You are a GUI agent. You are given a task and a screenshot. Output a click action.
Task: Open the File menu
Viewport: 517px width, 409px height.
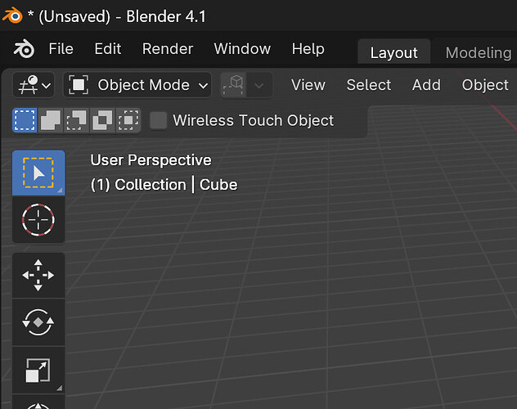61,49
